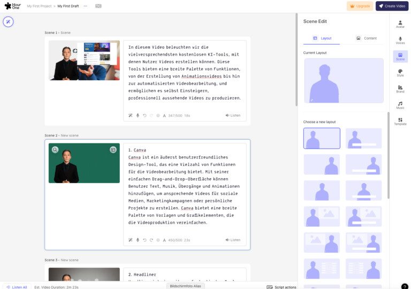
Task: Switch to the Layout tab
Action: (x=322, y=39)
